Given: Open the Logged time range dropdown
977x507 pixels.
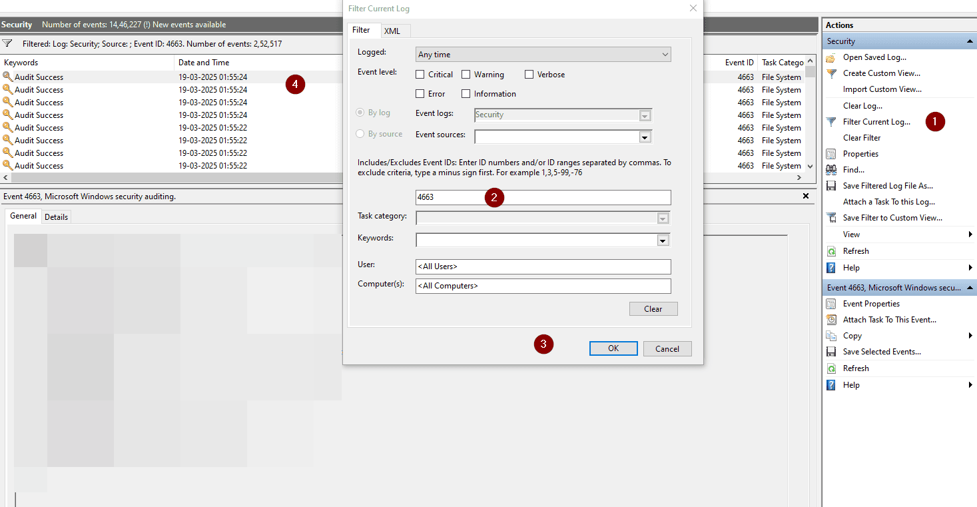Looking at the screenshot, I should point(543,55).
